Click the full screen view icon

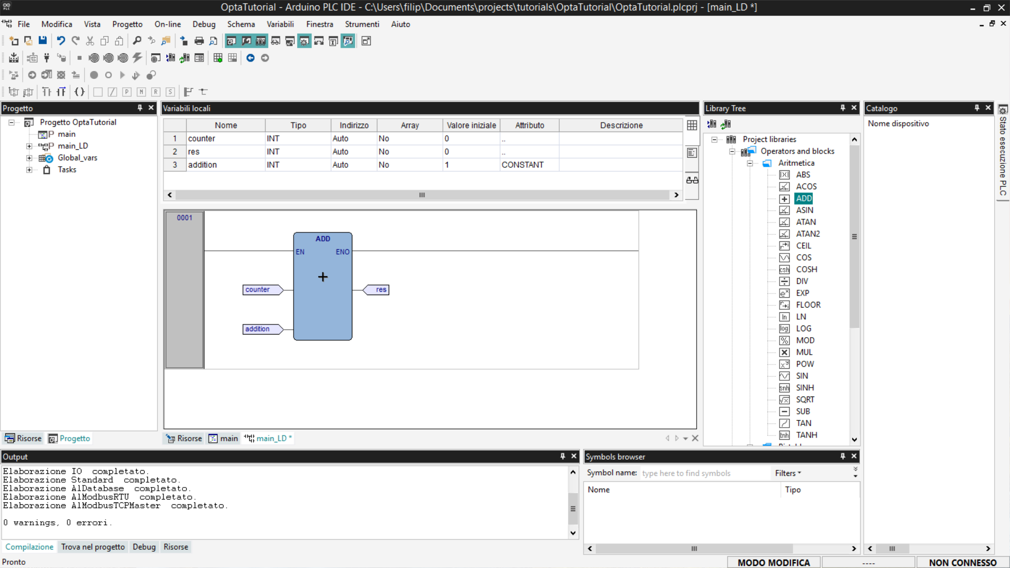[x=366, y=41]
